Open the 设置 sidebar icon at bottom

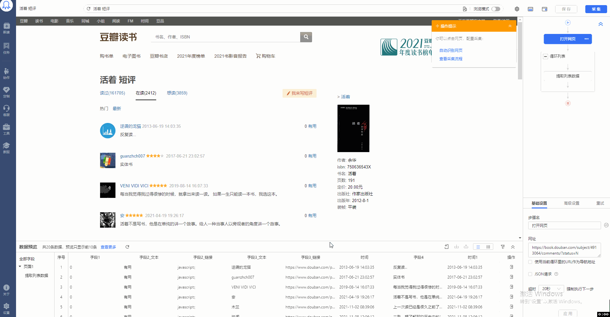[6, 308]
